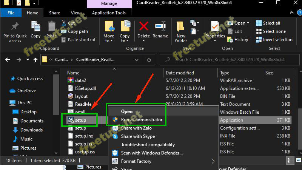This screenshot has width=302, height=170.
Task: Expand the address bar history dropdown
Action: pos(137,60)
